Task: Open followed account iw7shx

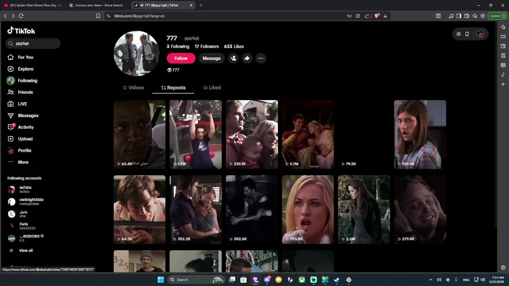Action: click(x=20, y=189)
